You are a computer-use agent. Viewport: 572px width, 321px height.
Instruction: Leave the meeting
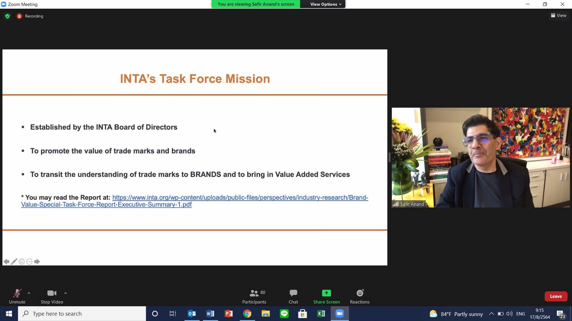(556, 296)
